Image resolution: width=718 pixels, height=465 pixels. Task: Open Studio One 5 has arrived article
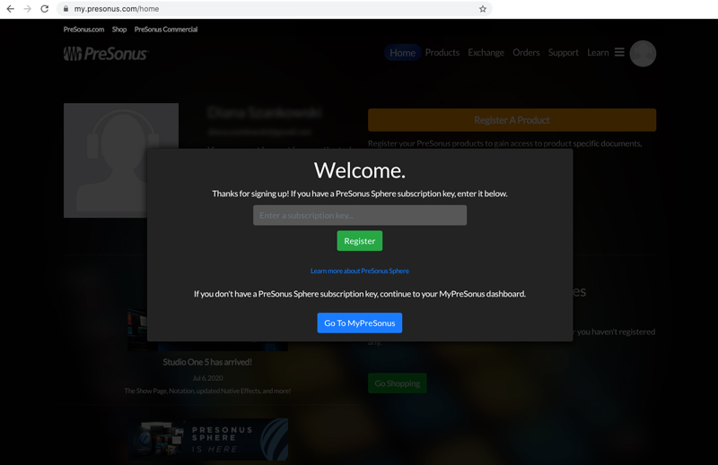click(x=207, y=362)
